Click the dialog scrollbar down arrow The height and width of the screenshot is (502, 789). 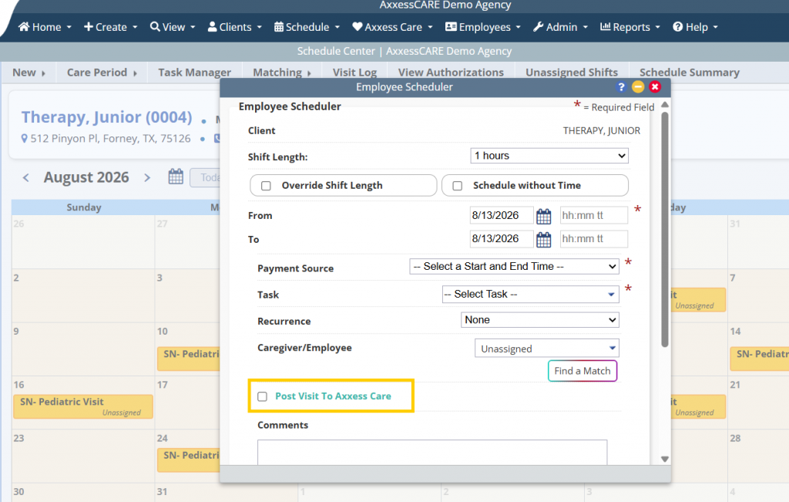pos(665,459)
